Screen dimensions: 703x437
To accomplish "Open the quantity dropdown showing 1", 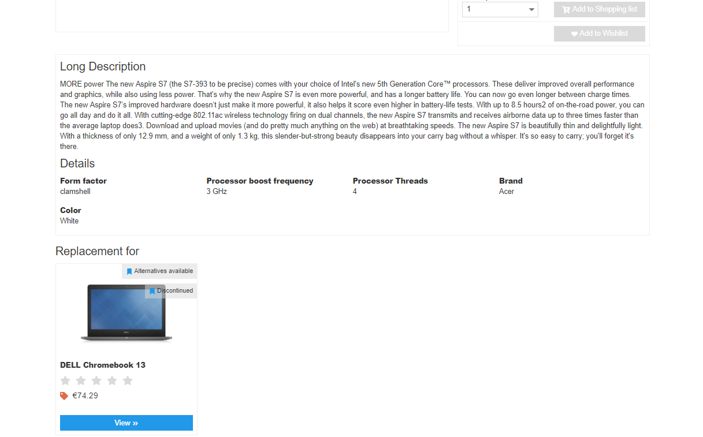I will pos(500,9).
